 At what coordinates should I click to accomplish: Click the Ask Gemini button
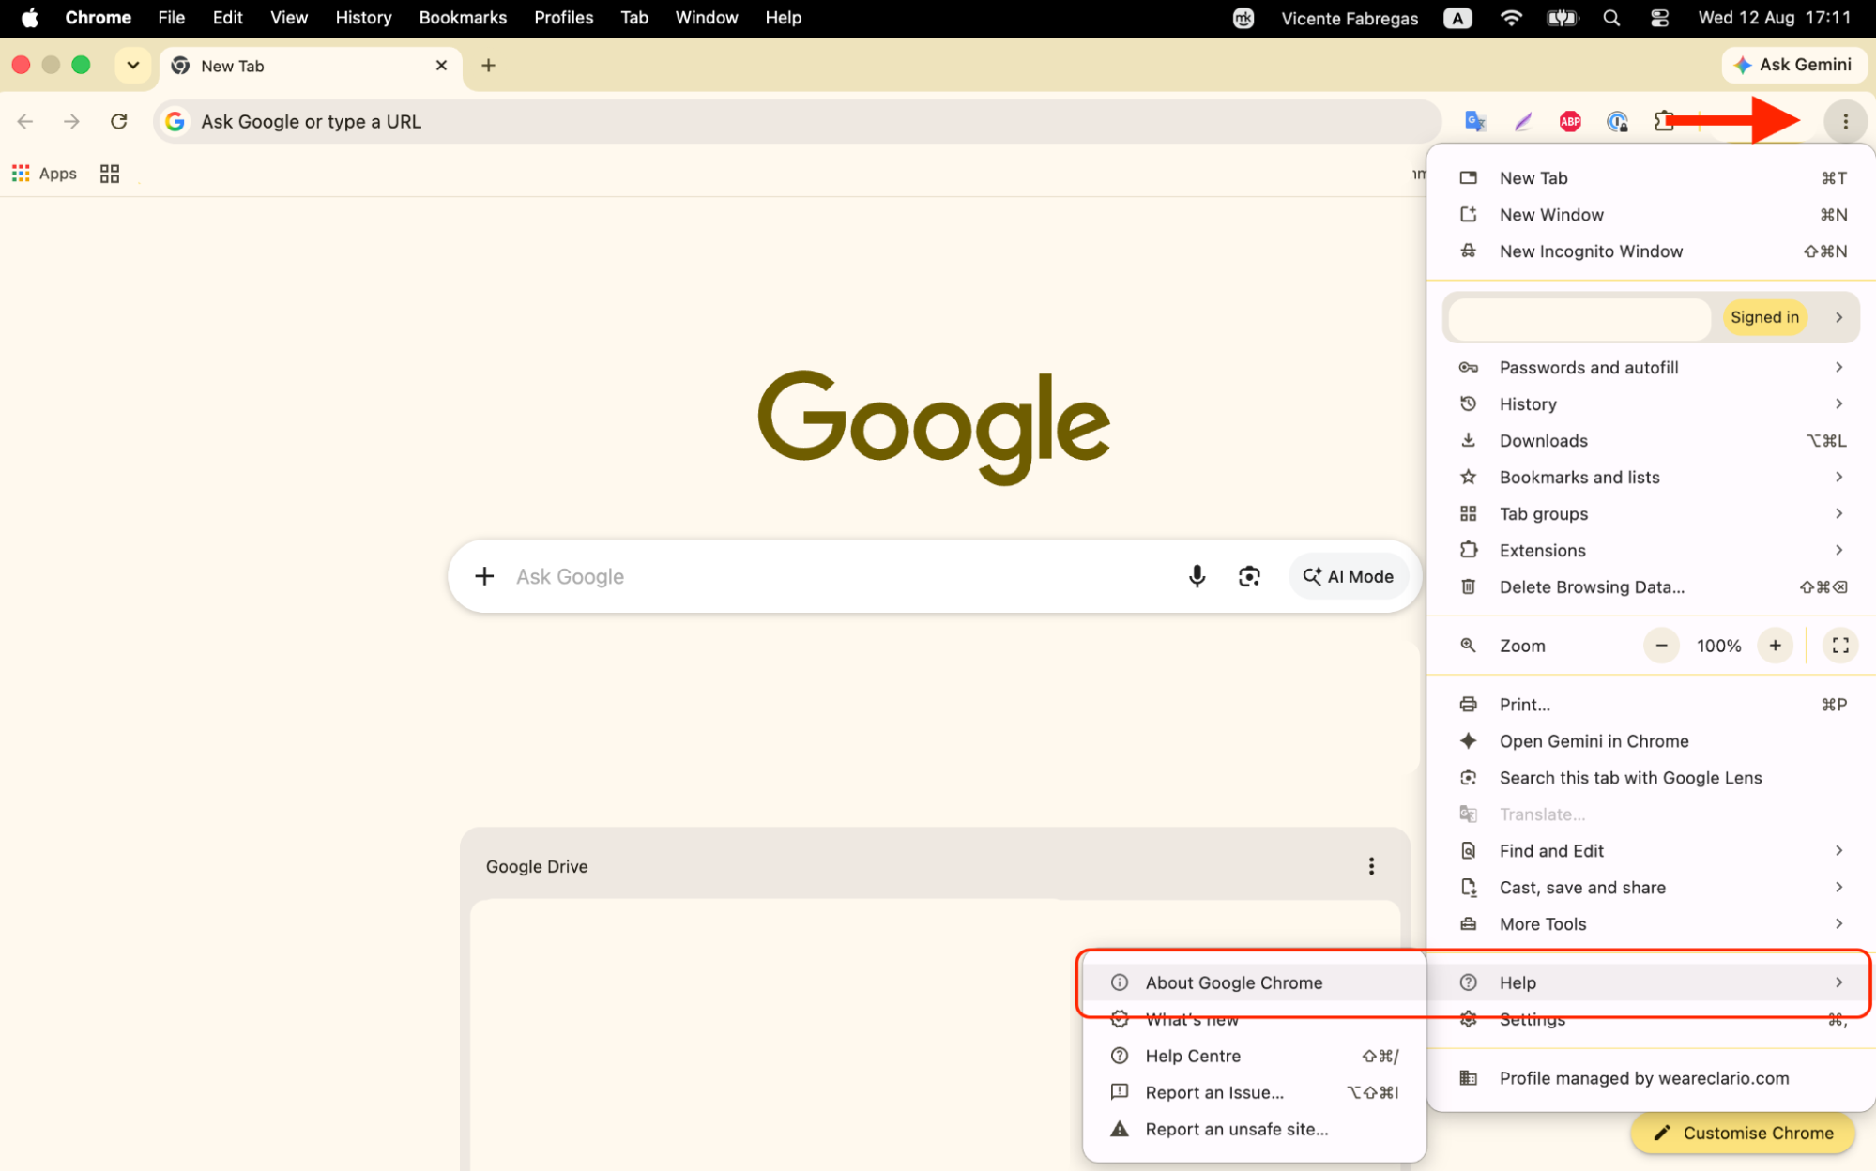(1792, 65)
